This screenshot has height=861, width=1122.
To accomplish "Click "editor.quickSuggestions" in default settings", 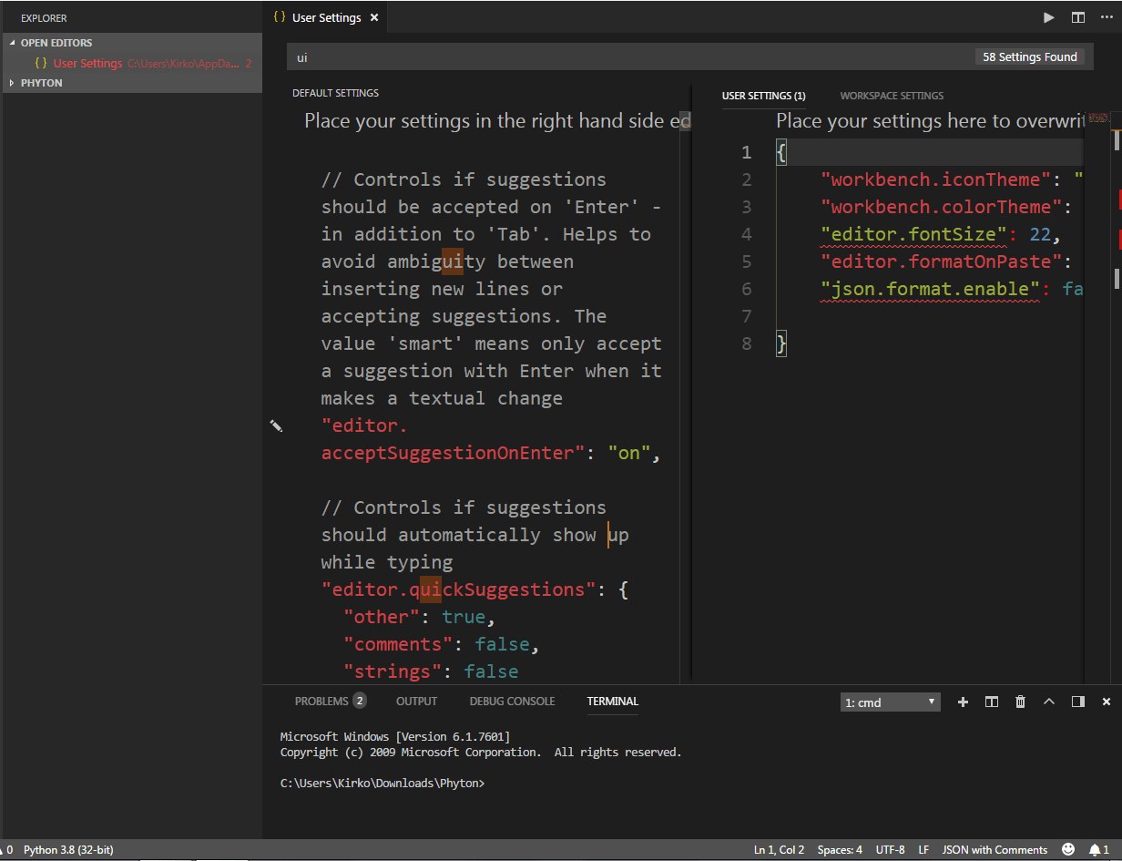I will pyautogui.click(x=458, y=589).
